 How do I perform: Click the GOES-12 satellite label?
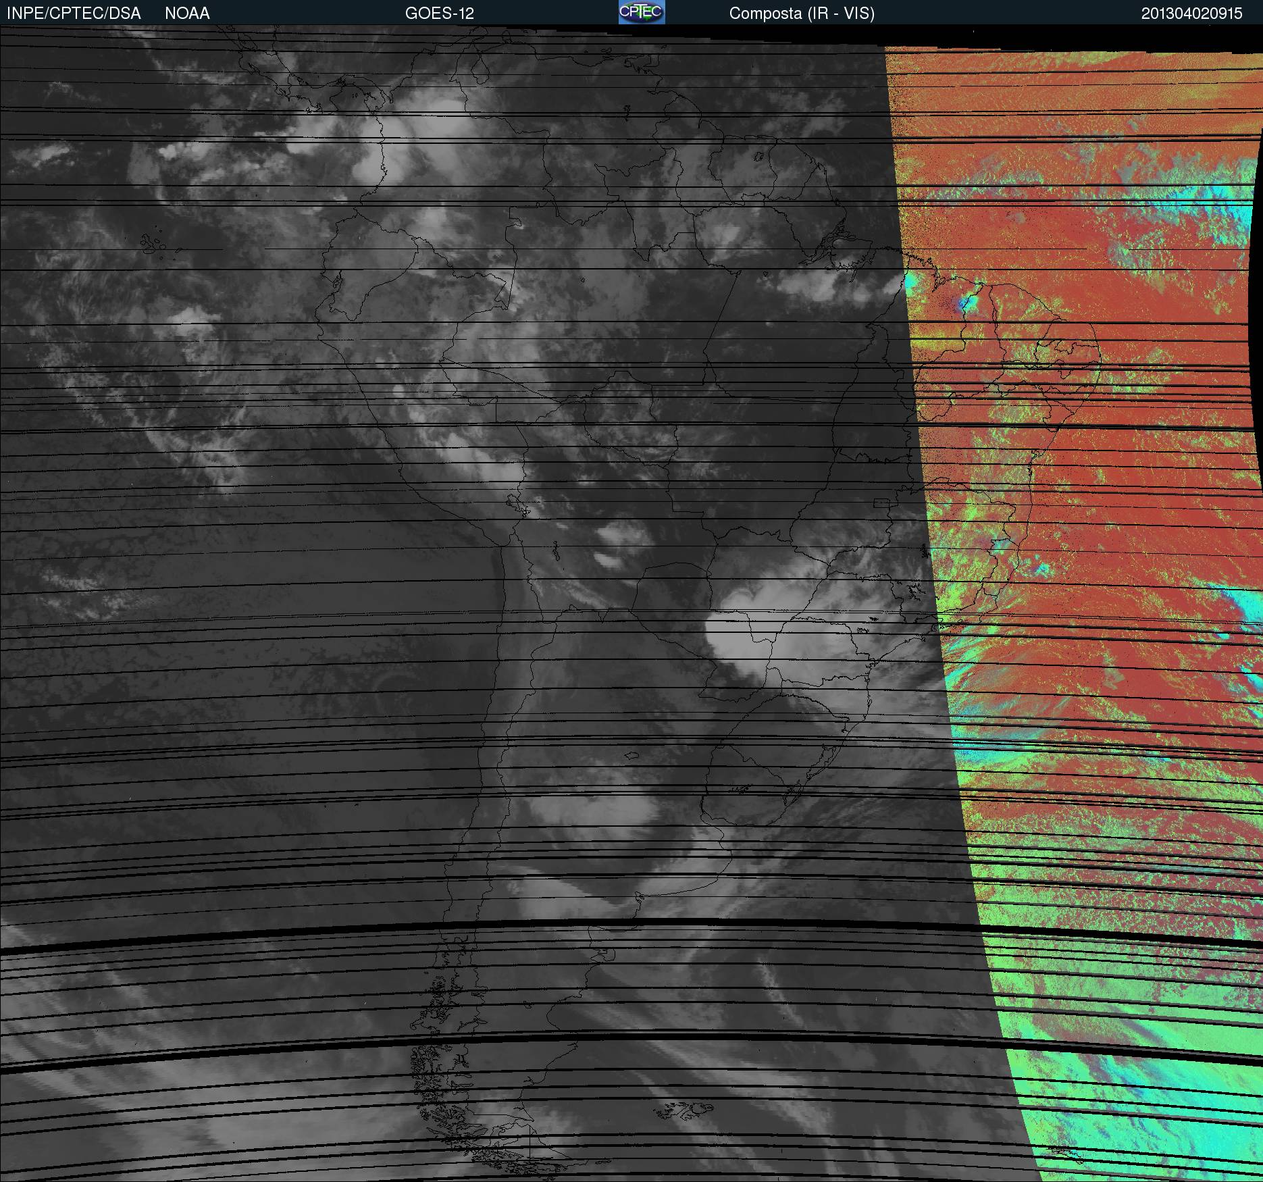click(x=440, y=14)
